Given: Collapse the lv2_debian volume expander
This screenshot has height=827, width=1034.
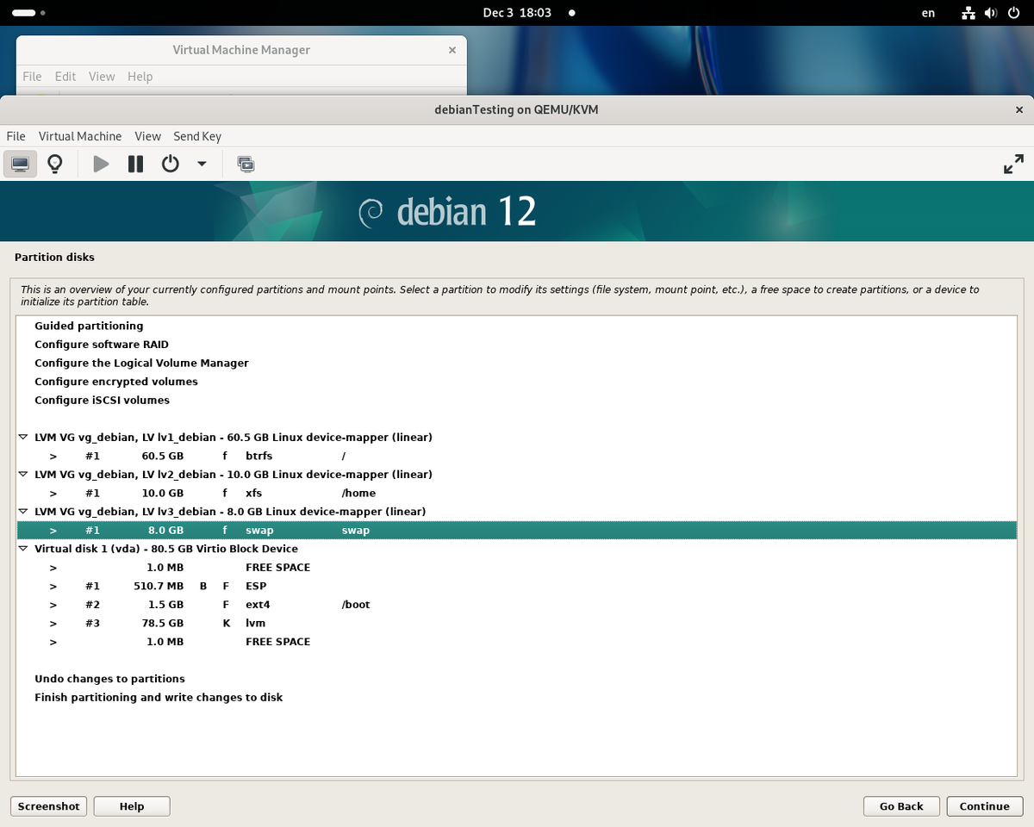Looking at the screenshot, I should [x=23, y=475].
